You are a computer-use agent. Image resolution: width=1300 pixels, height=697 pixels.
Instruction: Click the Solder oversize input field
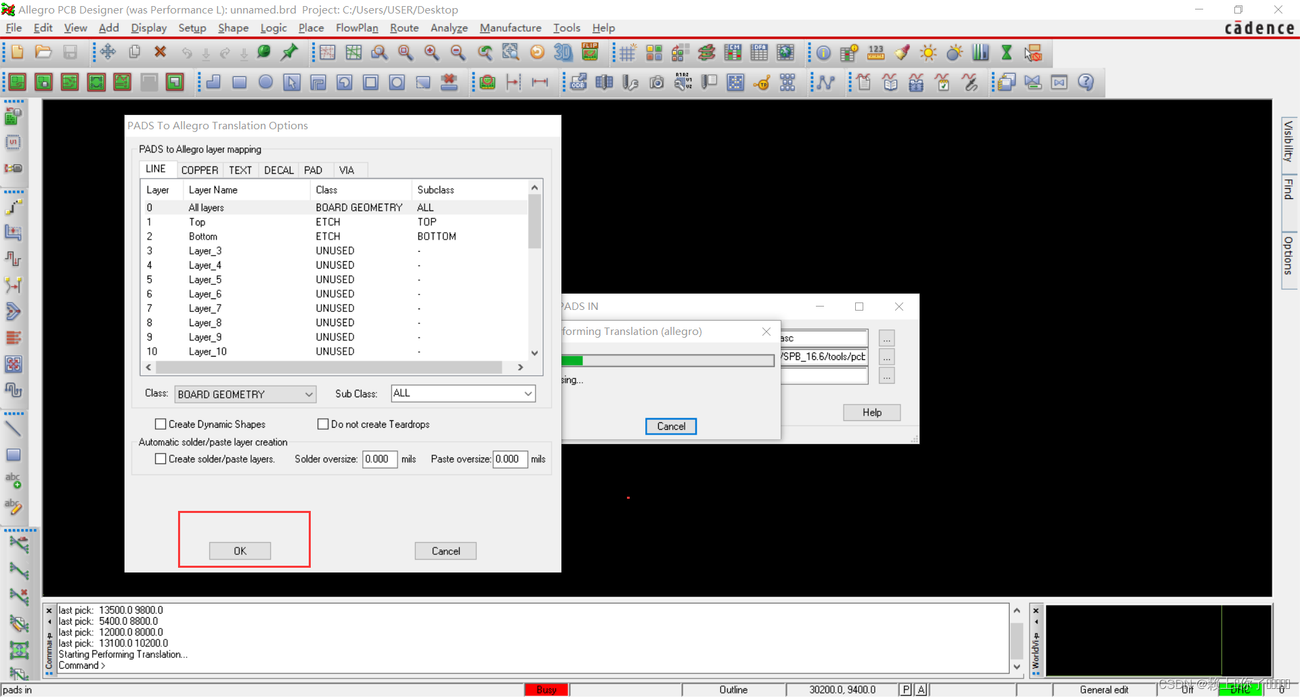380,459
